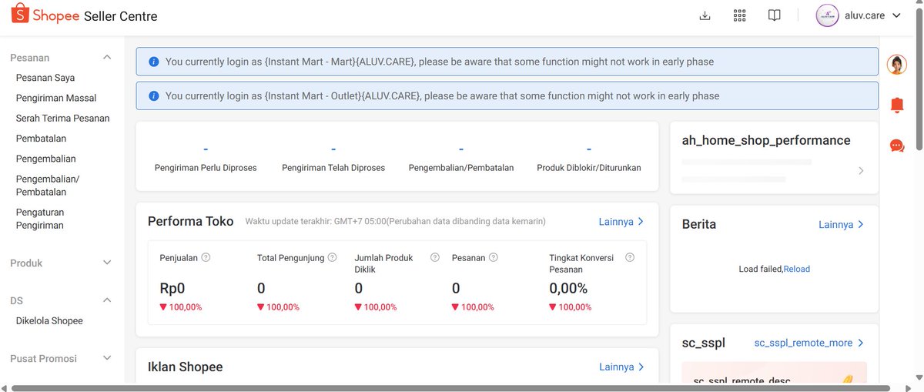Viewport: 924px width, 392px height.
Task: Open the download icon in header
Action: pos(704,16)
